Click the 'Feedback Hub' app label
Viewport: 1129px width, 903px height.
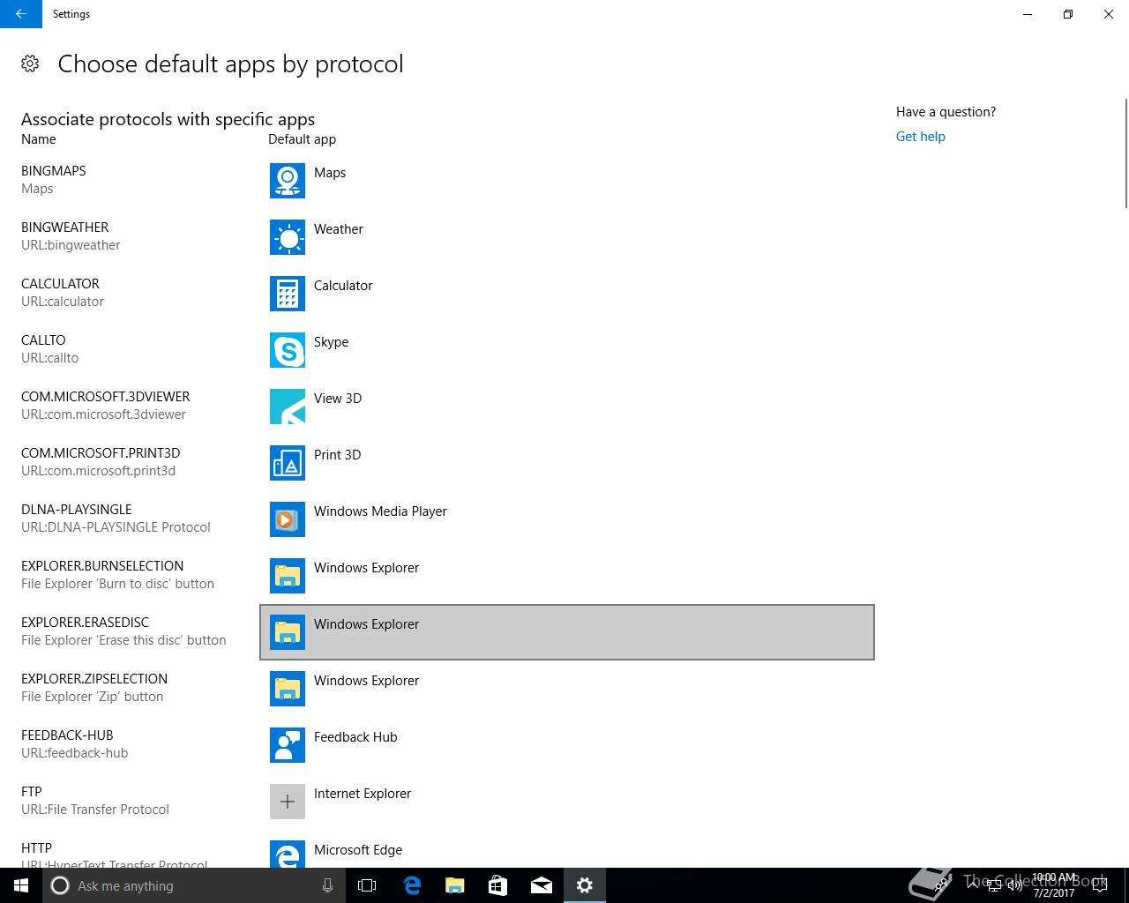point(355,737)
